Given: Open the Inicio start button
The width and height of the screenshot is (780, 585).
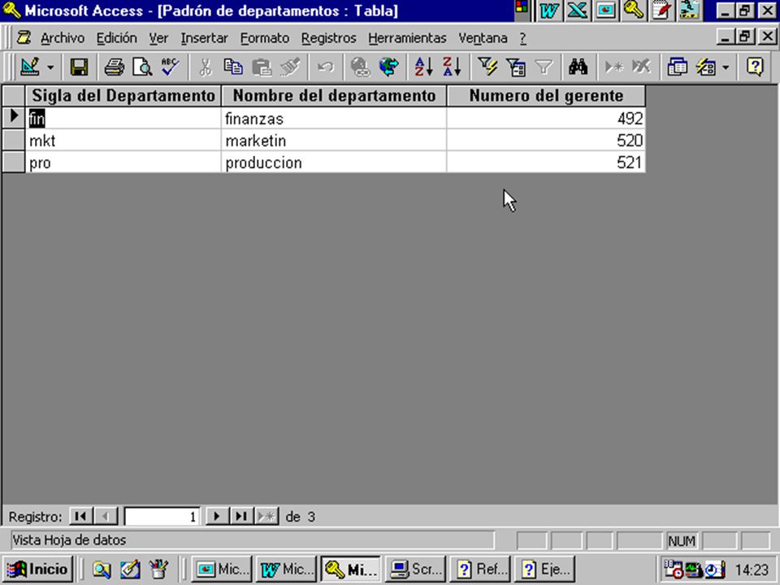Looking at the screenshot, I should pos(38,569).
